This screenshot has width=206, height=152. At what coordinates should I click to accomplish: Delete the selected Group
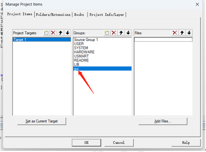coord(114,33)
